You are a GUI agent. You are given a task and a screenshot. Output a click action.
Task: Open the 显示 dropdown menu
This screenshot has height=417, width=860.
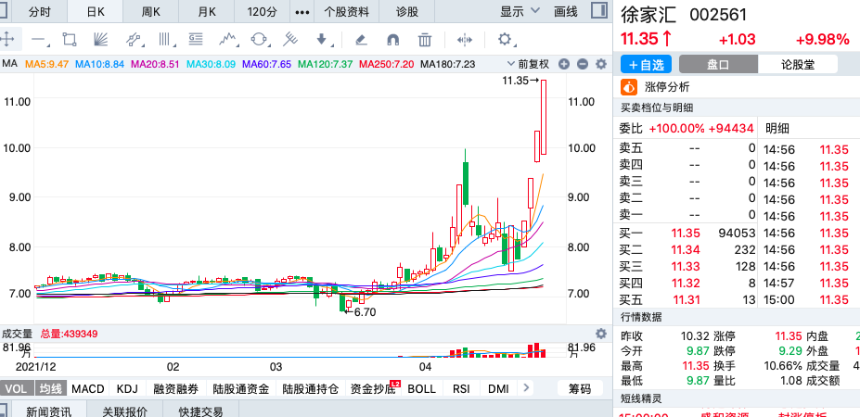pos(520,12)
